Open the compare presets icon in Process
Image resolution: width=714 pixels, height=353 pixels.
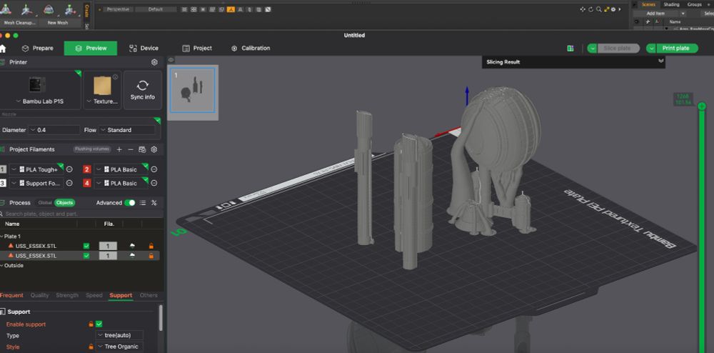[154, 203]
